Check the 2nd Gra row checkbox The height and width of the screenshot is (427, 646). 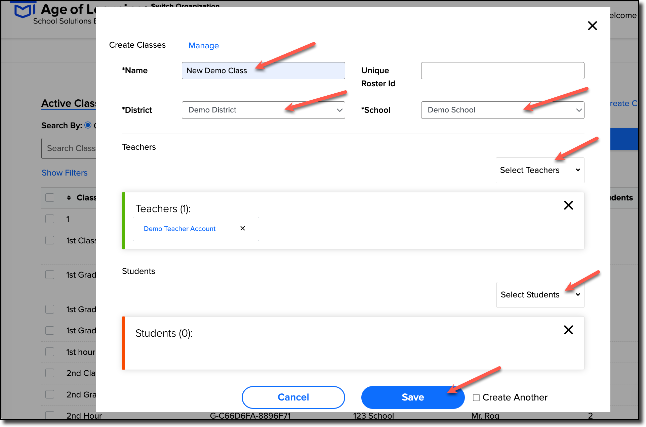click(50, 395)
